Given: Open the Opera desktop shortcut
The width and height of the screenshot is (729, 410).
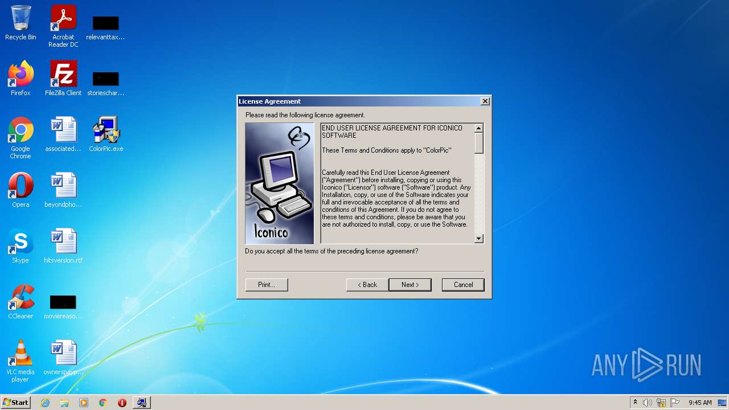Looking at the screenshot, I should point(21,190).
